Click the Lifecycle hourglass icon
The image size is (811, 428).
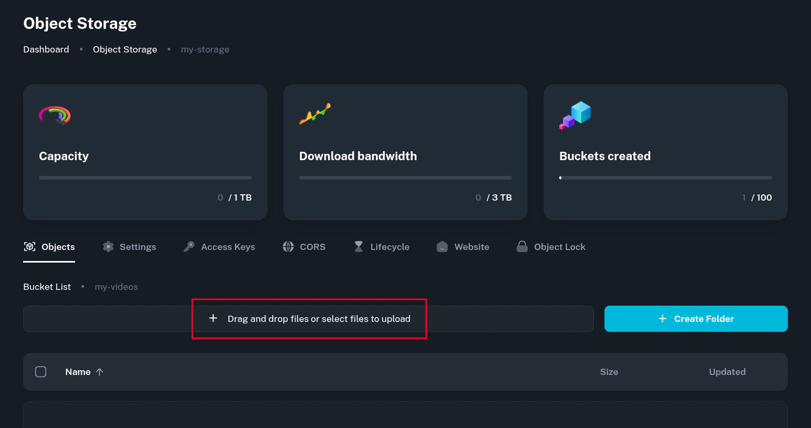(x=358, y=247)
